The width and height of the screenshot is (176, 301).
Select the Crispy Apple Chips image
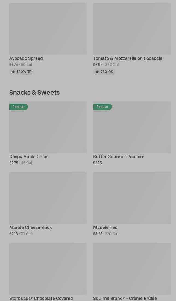[x=48, y=129]
